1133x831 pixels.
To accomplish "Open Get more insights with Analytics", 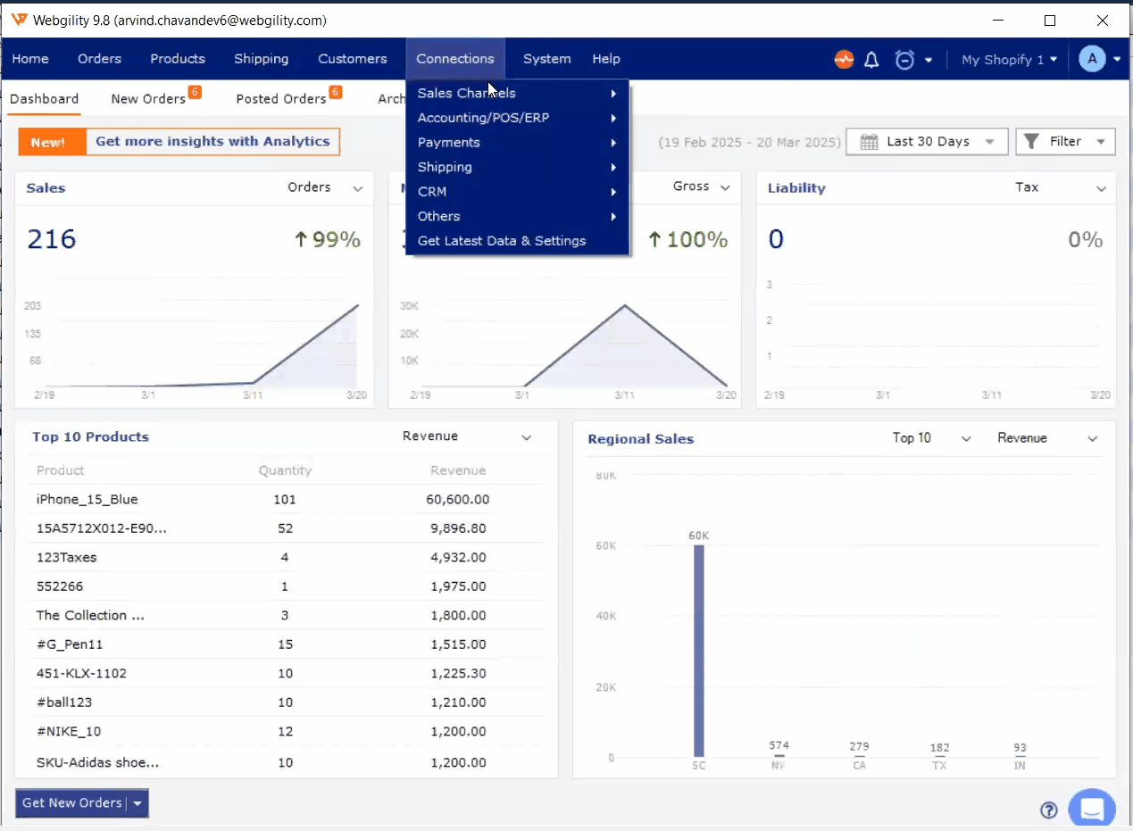I will pos(212,141).
